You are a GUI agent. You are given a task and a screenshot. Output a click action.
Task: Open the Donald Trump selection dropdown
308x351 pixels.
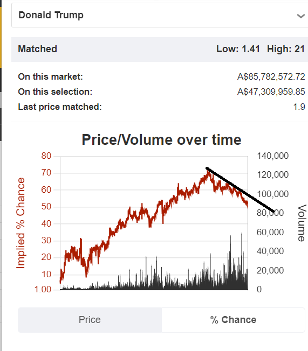point(160,15)
